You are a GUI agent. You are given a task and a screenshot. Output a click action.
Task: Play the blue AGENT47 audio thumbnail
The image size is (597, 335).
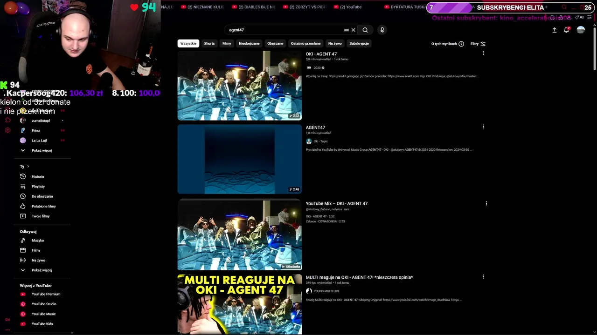click(x=240, y=159)
